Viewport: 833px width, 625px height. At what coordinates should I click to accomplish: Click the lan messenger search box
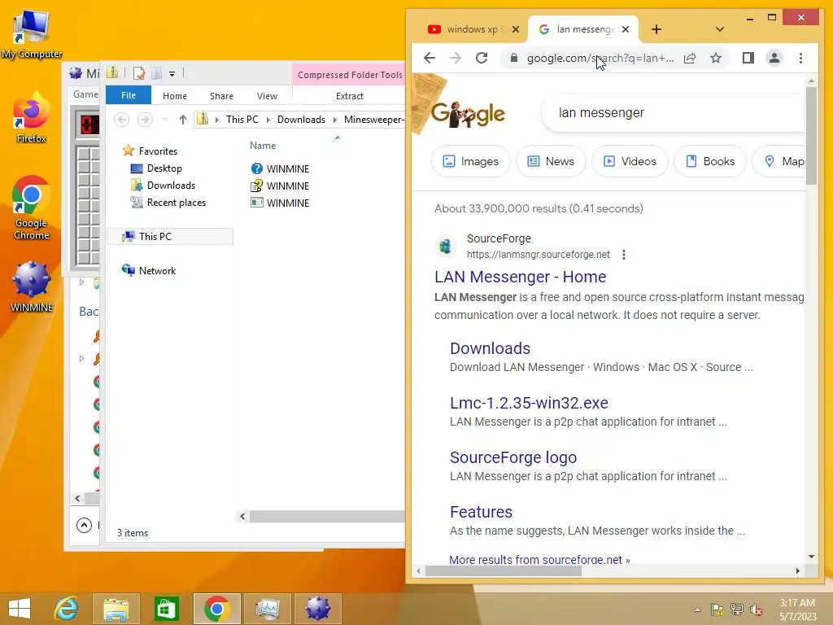[x=674, y=112]
